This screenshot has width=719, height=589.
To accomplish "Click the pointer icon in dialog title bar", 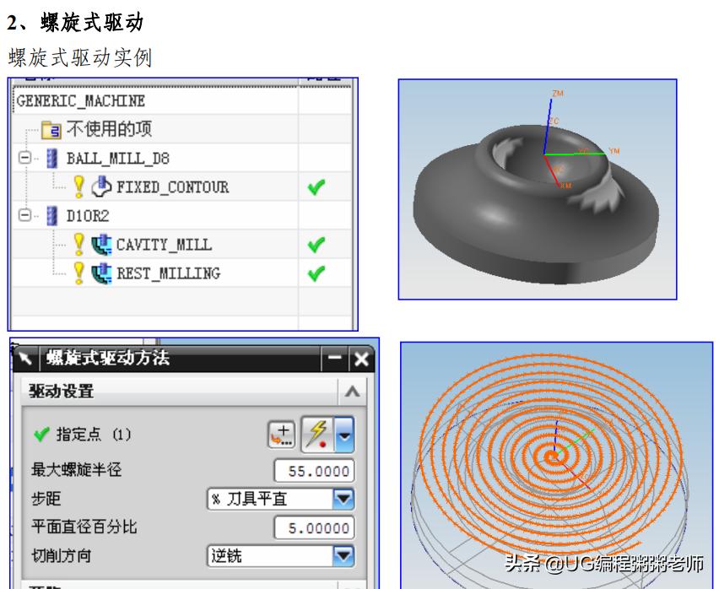I will pyautogui.click(x=25, y=358).
